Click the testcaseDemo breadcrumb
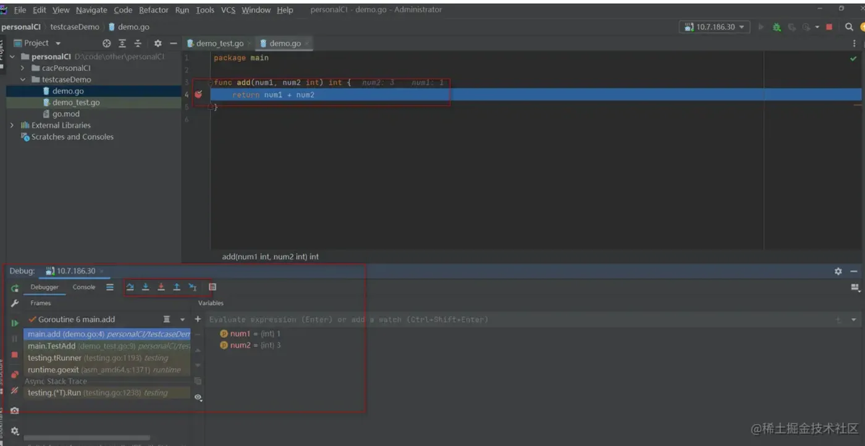 click(x=75, y=27)
